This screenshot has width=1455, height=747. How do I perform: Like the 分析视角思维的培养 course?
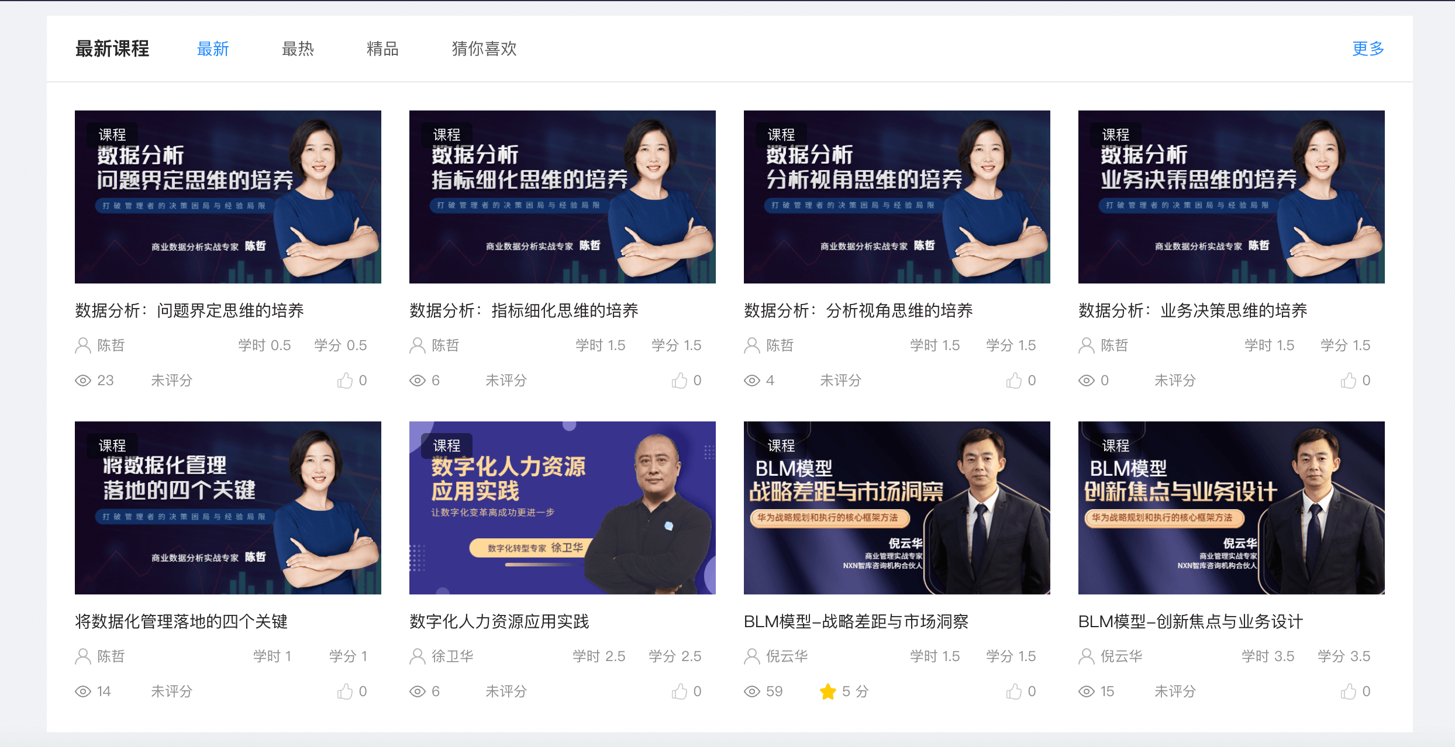[x=1014, y=381]
